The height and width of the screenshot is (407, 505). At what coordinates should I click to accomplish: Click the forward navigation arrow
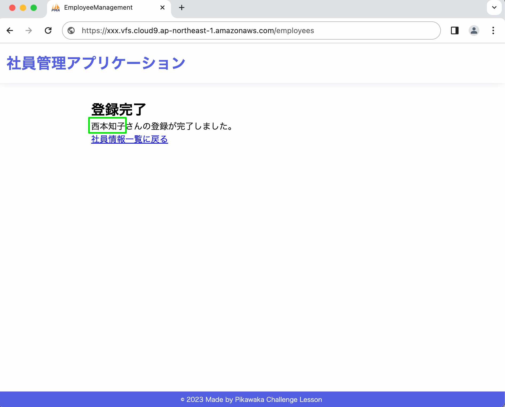pyautogui.click(x=29, y=30)
